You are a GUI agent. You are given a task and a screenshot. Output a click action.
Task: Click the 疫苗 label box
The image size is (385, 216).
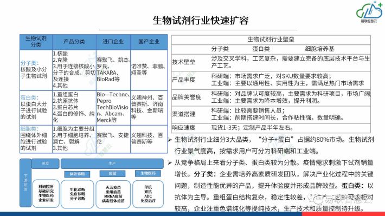pyautogui.click(x=112, y=174)
